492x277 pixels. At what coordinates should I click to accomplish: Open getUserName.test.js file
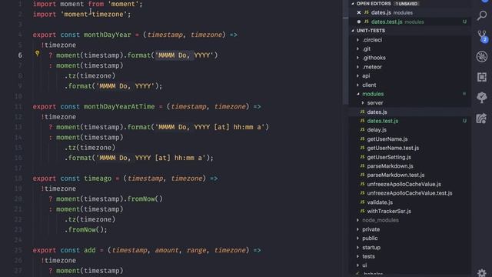(x=393, y=148)
